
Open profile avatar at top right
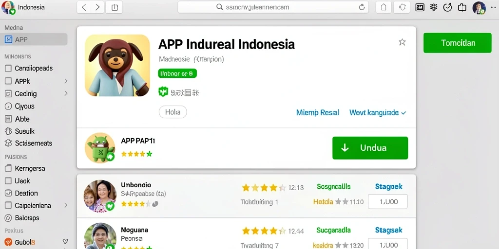479,8
